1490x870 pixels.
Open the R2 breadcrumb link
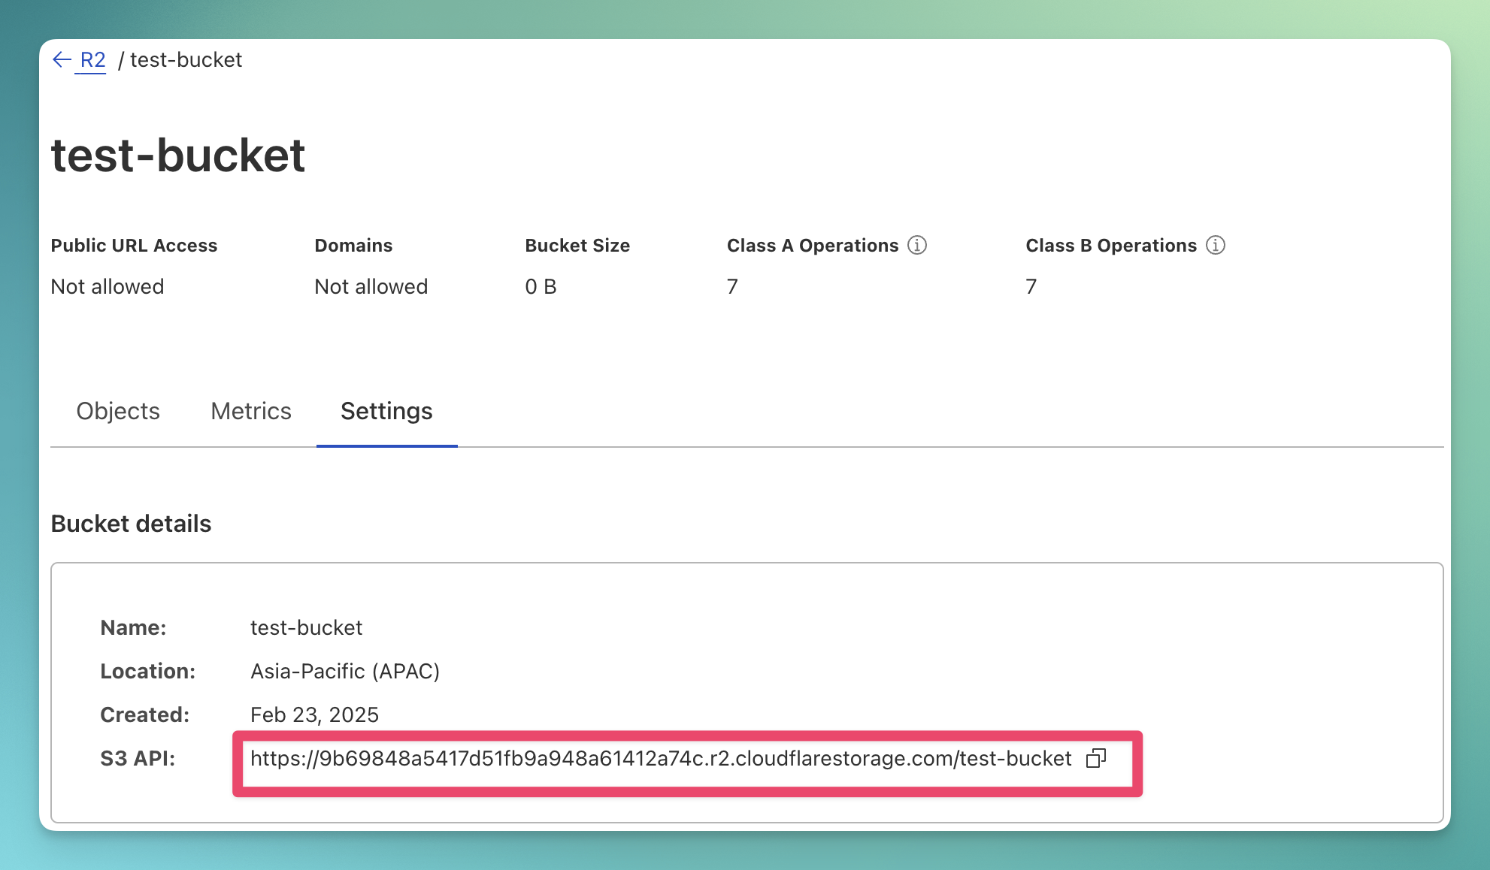(x=92, y=60)
